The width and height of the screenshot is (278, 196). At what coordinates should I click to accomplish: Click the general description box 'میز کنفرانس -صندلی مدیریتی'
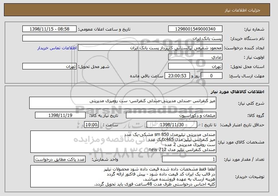[123, 103]
